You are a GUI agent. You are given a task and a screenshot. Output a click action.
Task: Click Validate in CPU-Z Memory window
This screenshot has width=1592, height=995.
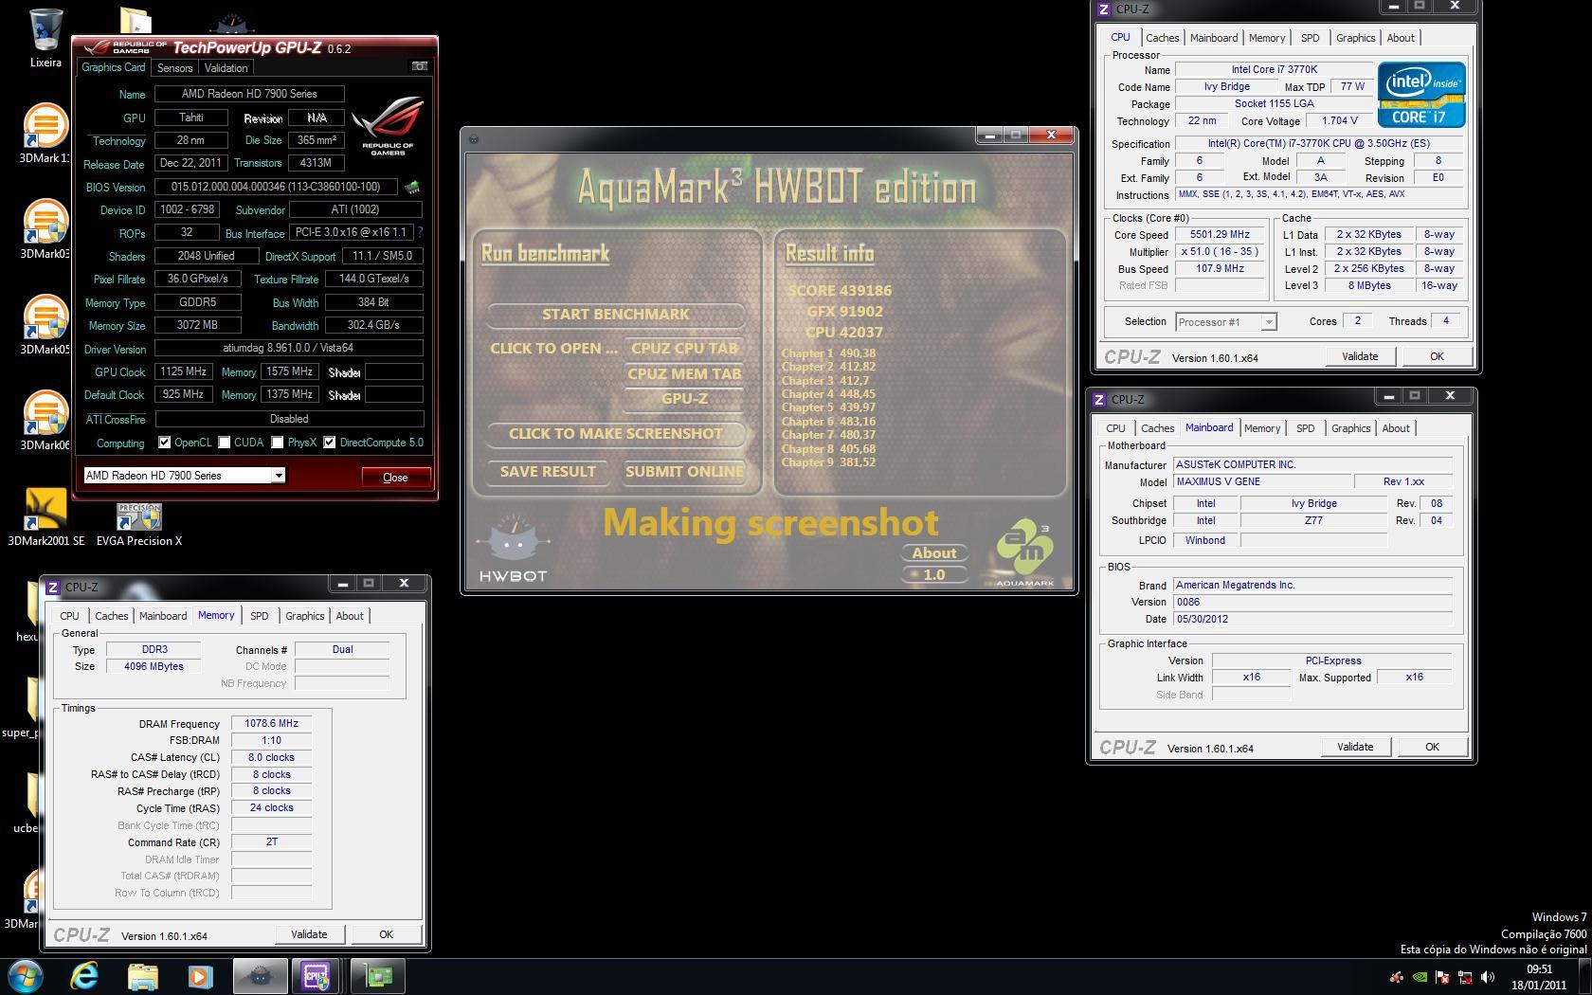tap(309, 934)
